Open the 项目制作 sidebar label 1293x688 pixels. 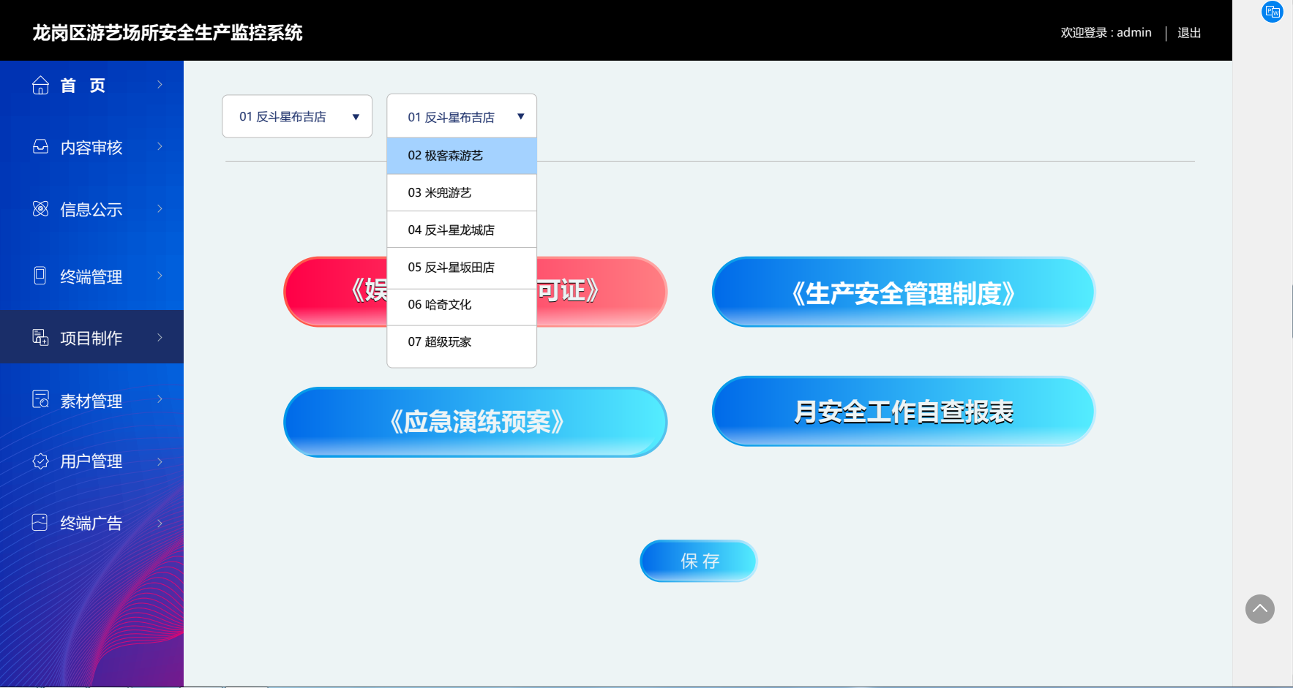(x=91, y=338)
